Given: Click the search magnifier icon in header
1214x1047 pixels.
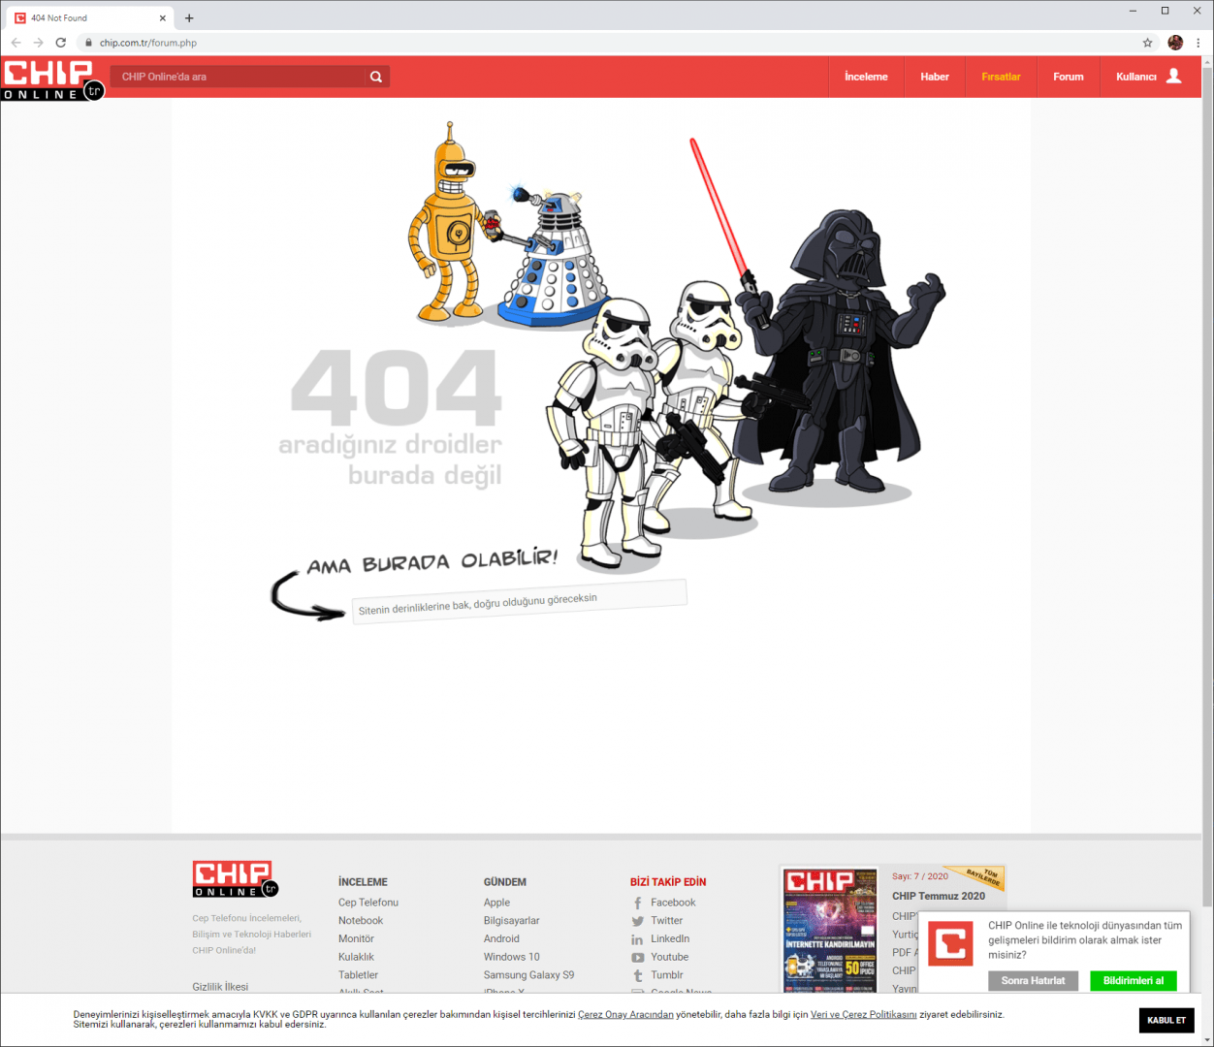Looking at the screenshot, I should [376, 77].
